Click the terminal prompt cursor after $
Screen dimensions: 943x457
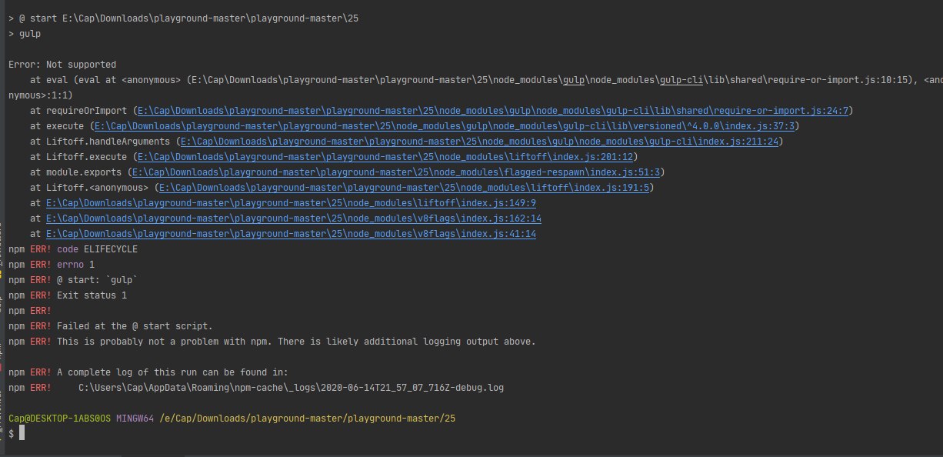(x=22, y=434)
